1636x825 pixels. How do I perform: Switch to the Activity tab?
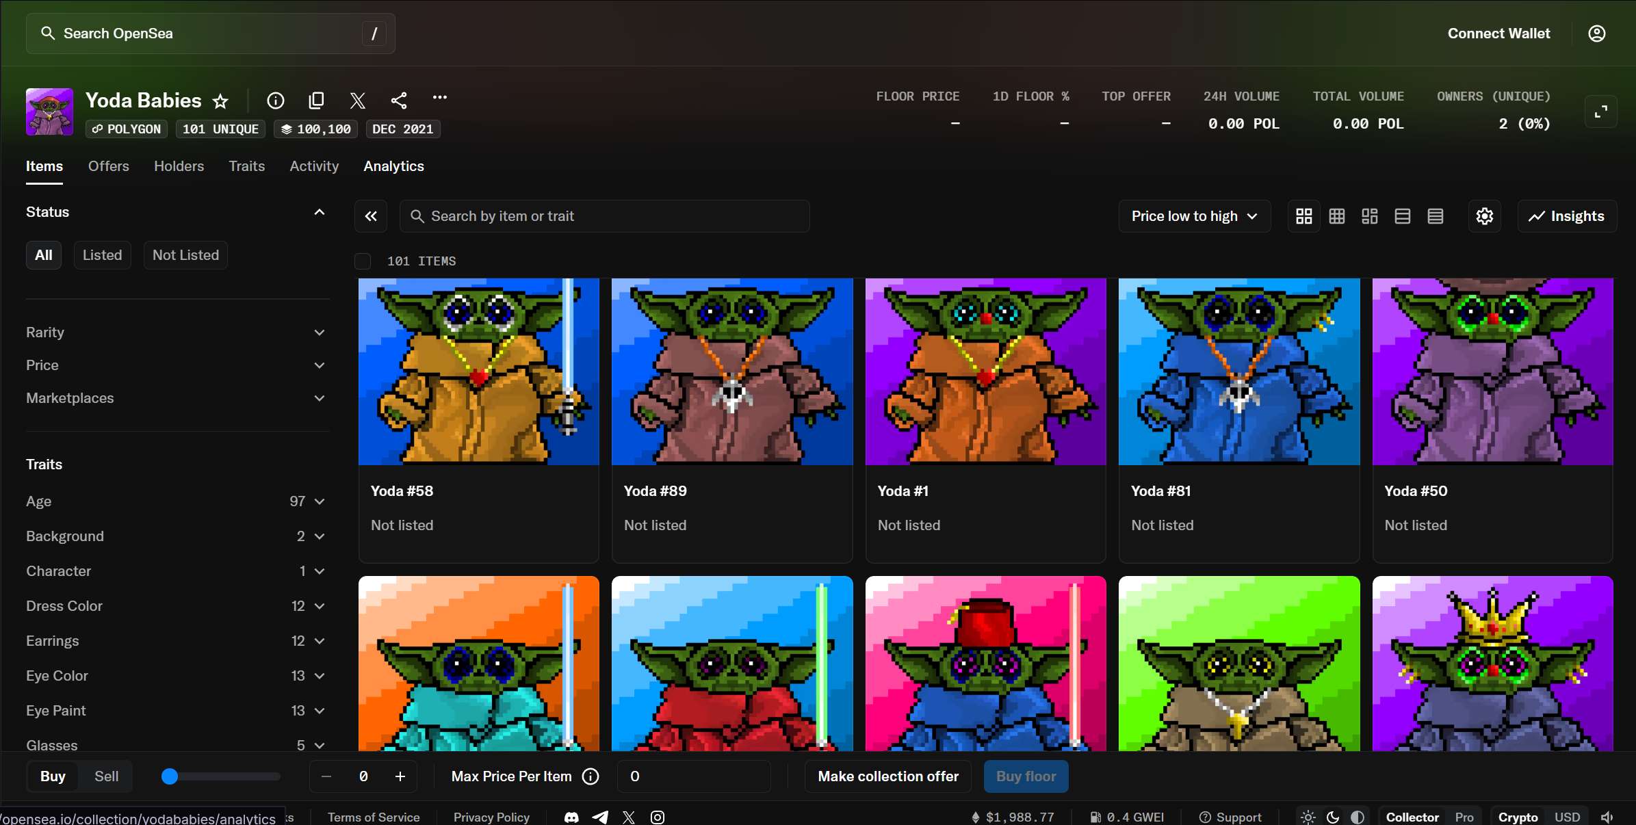pyautogui.click(x=314, y=166)
